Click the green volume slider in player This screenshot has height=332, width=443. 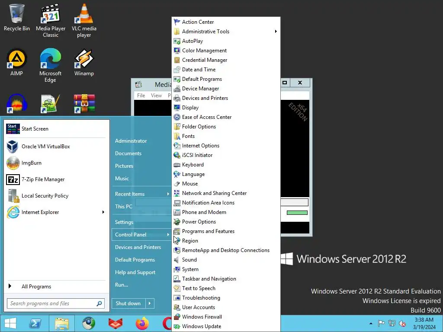[297, 213]
